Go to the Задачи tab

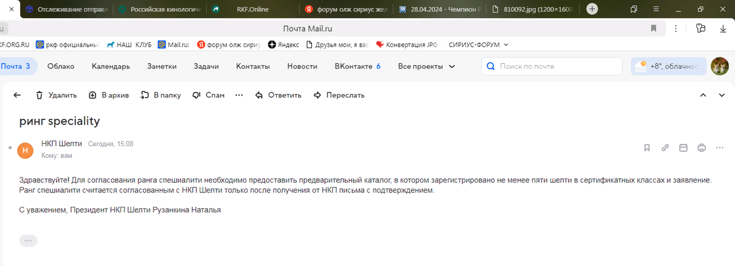tap(206, 66)
